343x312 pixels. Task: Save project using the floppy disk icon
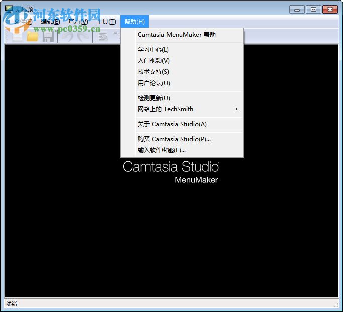[x=48, y=36]
